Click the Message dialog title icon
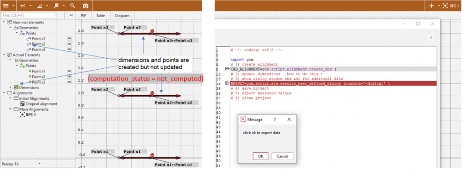Screen dimensions: 462x169 coord(243,120)
